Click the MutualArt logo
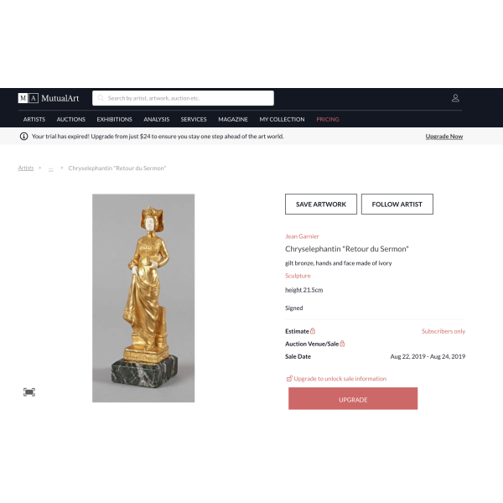Image resolution: width=503 pixels, height=503 pixels. [49, 98]
